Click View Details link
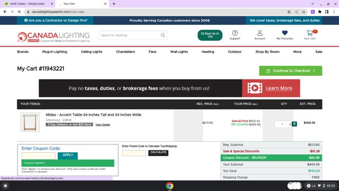339x191 pixels. [103, 125]
